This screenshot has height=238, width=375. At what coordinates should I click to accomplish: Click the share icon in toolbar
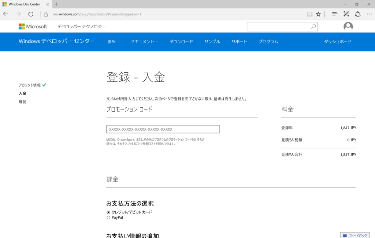(x=357, y=14)
